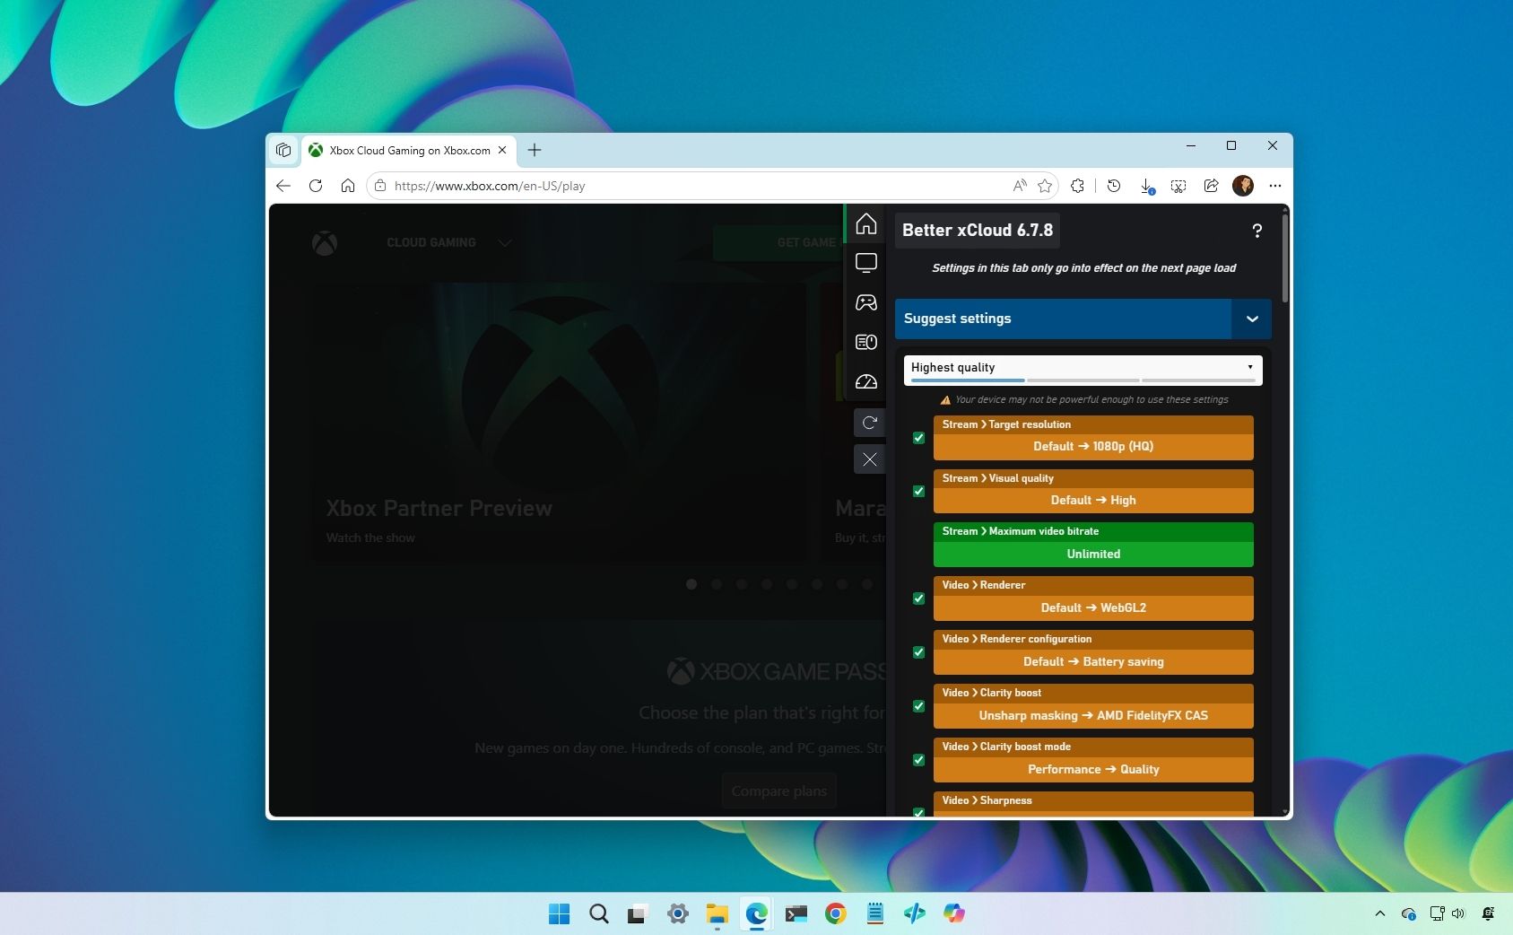Go to the browser home page
1513x935 pixels.
348,186
